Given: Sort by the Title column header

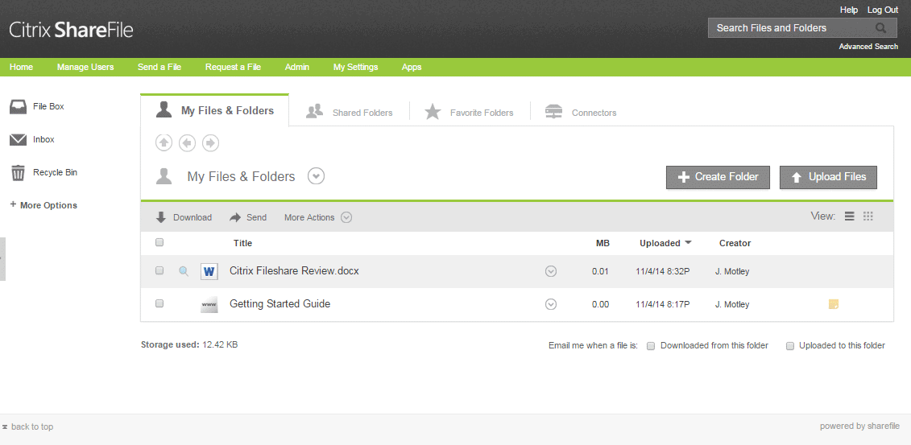Looking at the screenshot, I should click(x=242, y=243).
